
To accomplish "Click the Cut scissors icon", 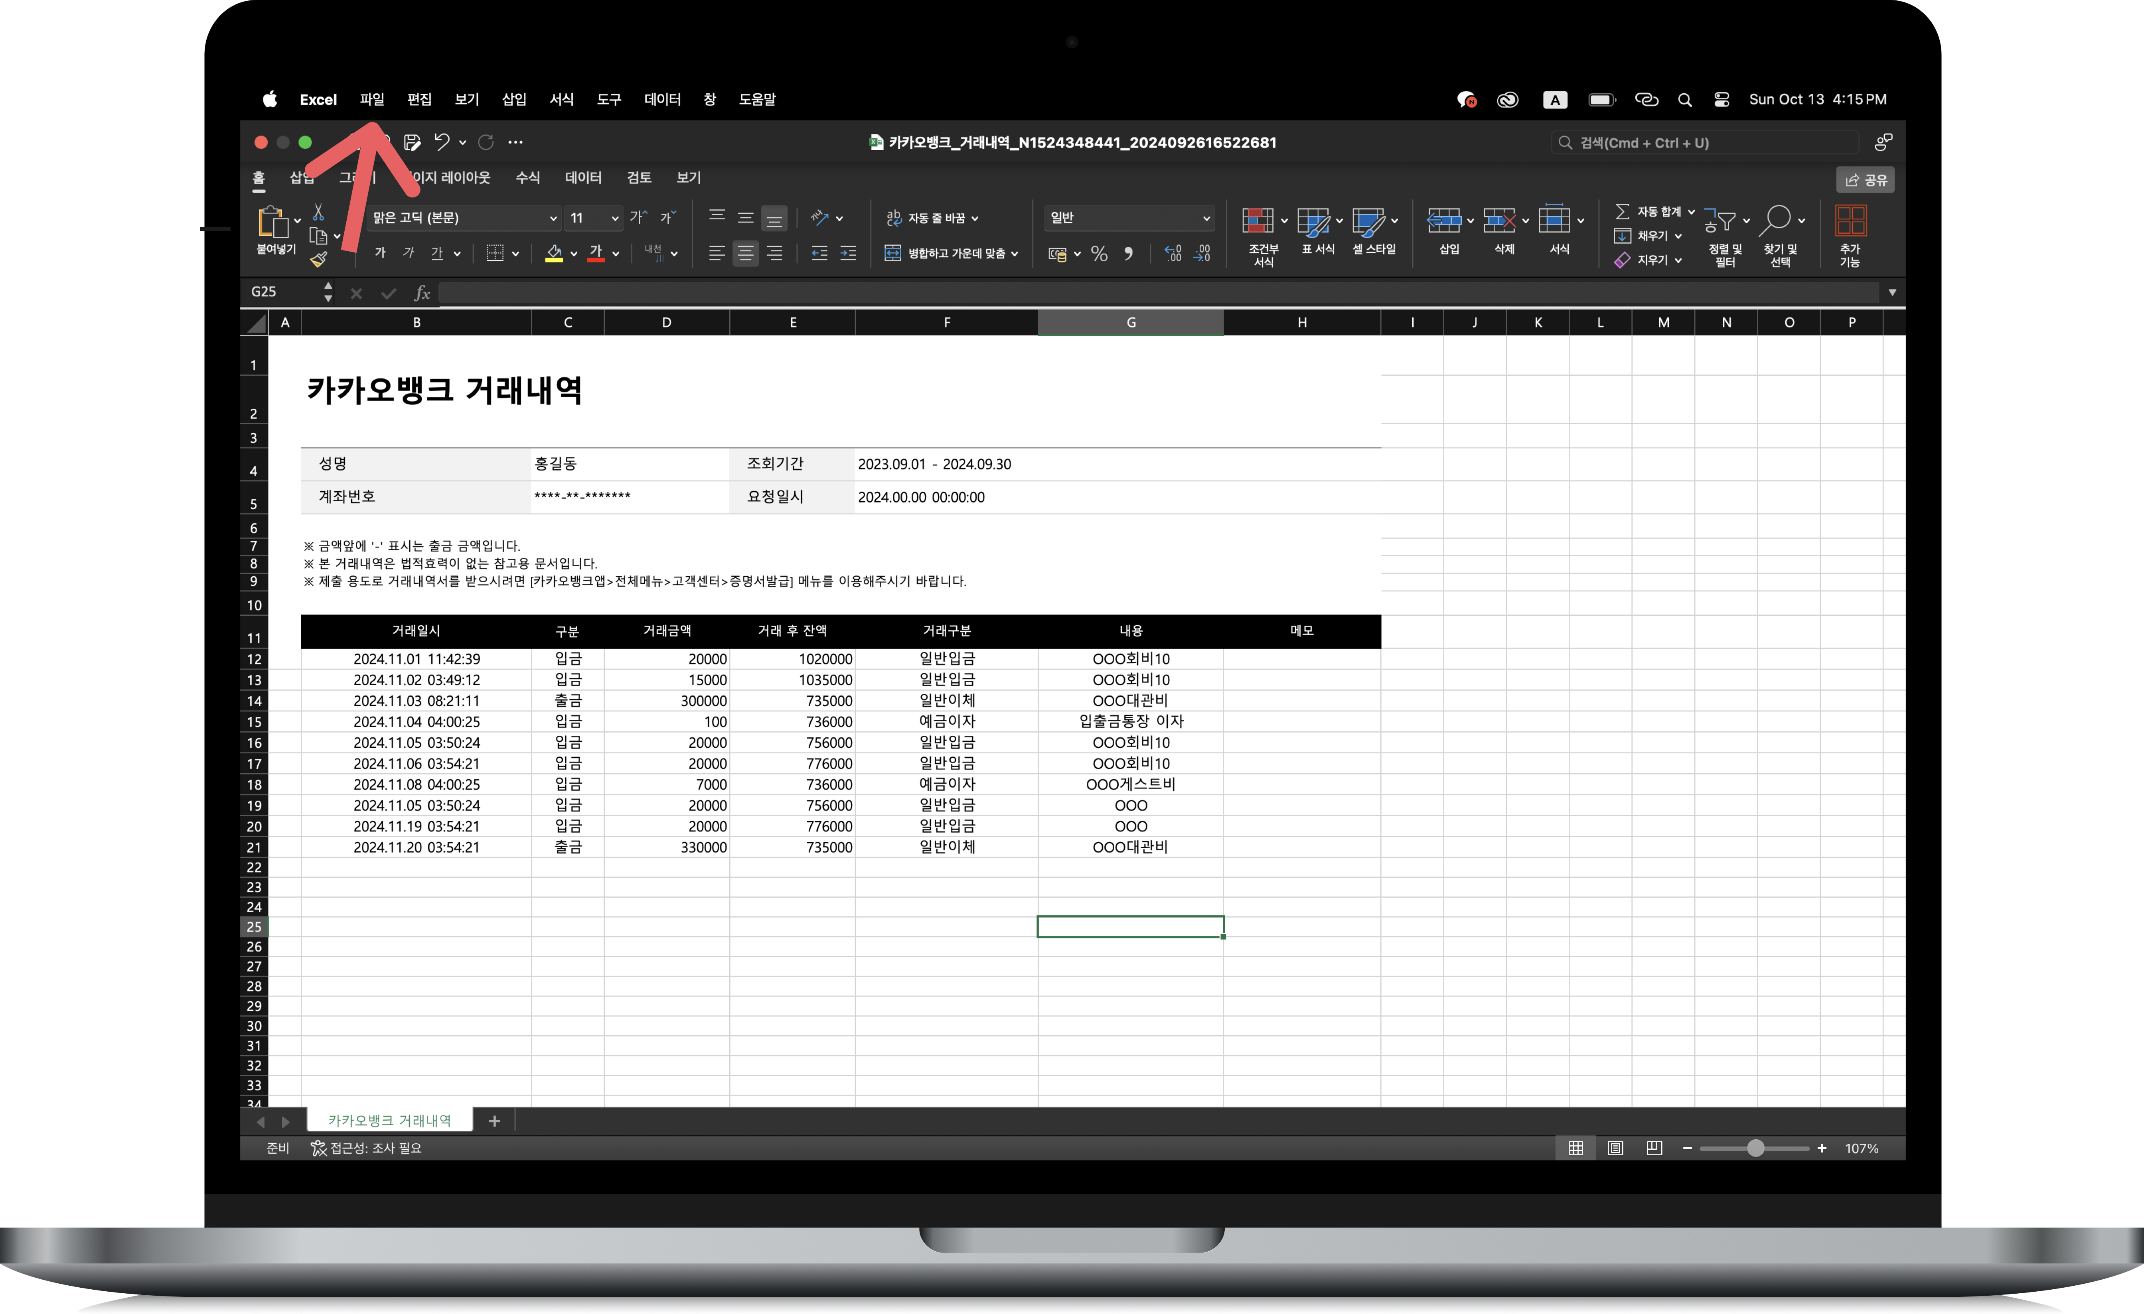I will tap(318, 212).
